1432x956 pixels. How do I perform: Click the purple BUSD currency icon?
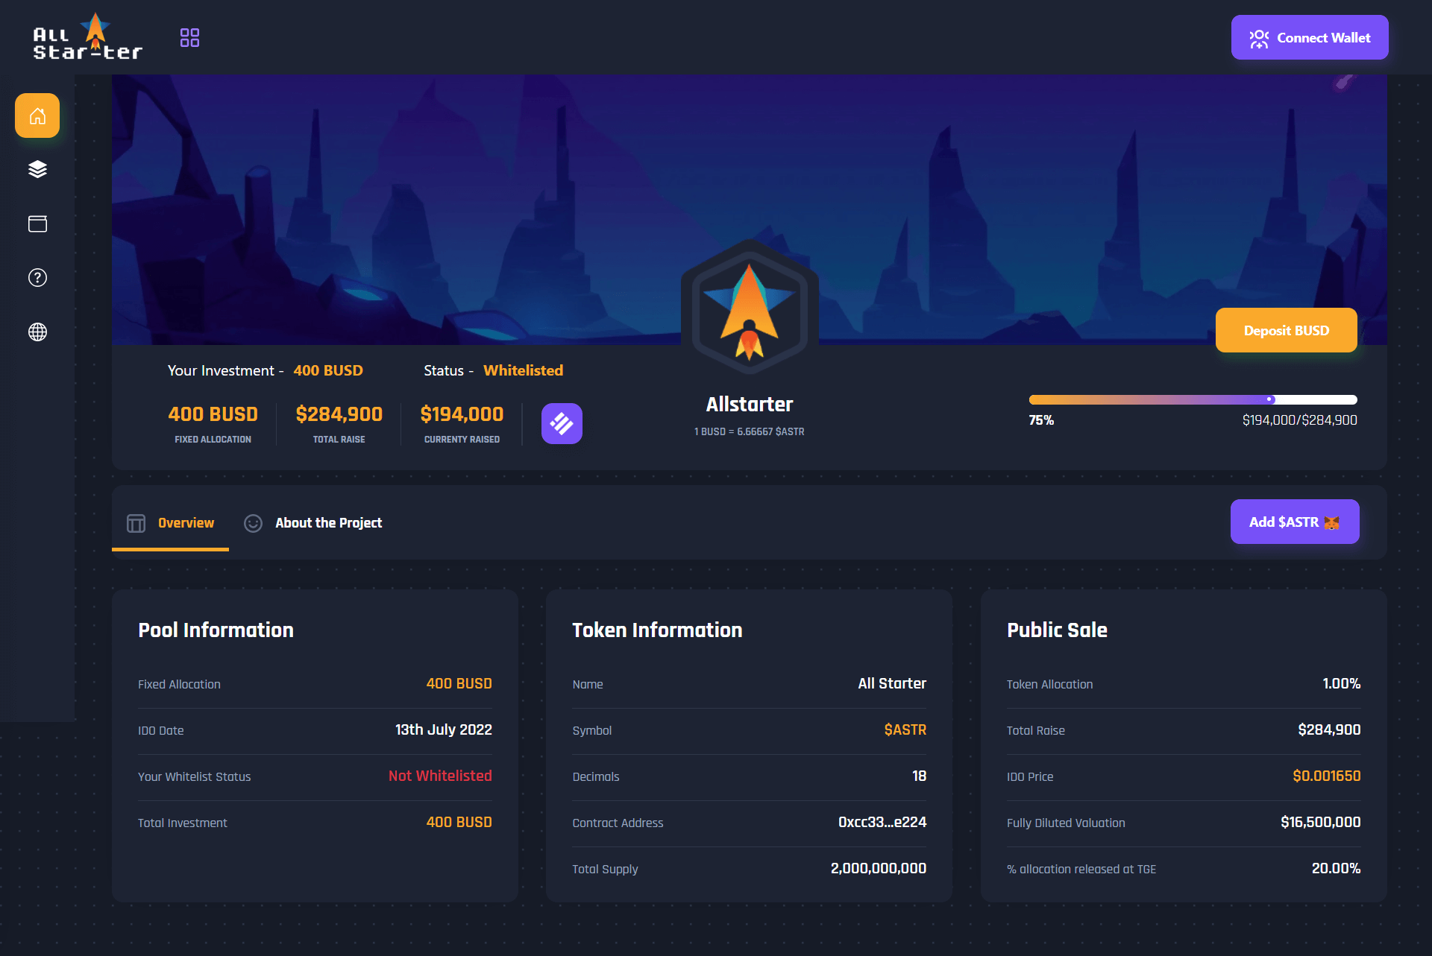tap(562, 423)
